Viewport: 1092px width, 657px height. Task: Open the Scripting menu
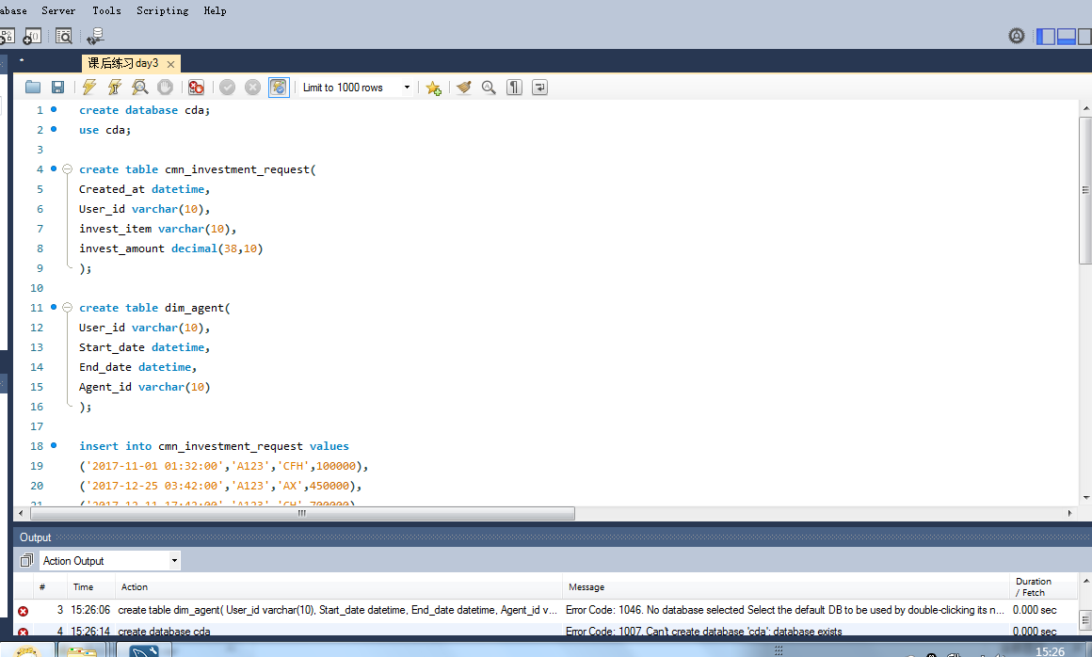point(162,10)
